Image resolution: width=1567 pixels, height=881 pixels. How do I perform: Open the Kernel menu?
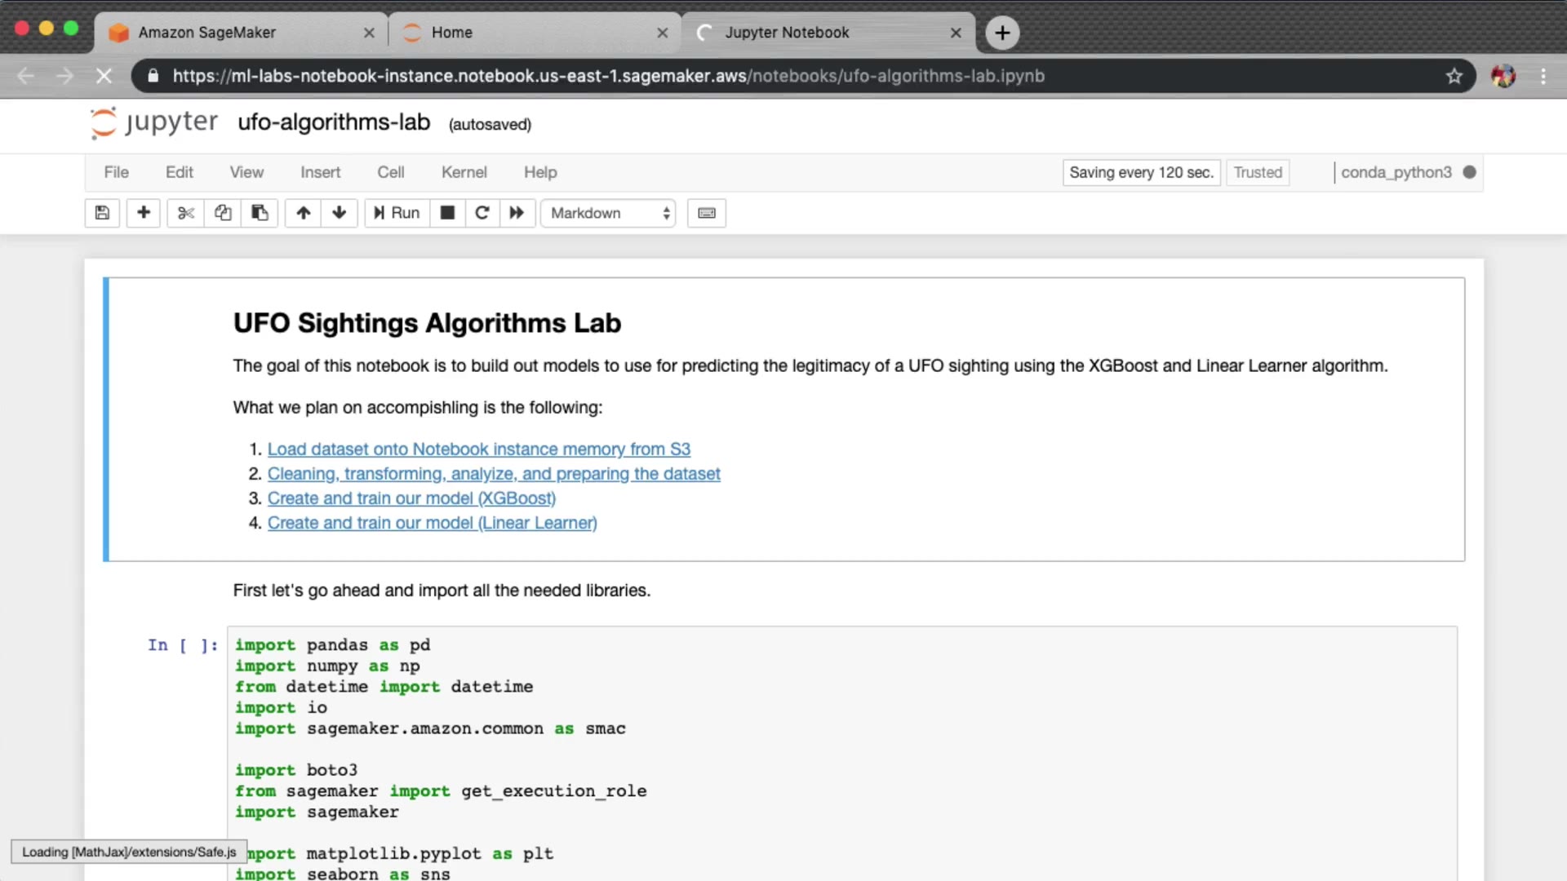click(464, 172)
